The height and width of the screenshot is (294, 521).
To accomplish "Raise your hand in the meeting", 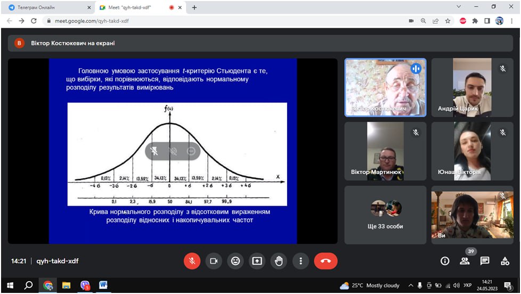I will pyautogui.click(x=279, y=261).
